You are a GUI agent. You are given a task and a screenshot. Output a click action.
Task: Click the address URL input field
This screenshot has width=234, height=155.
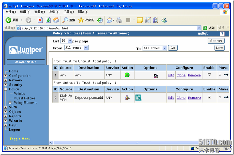point(107,28)
